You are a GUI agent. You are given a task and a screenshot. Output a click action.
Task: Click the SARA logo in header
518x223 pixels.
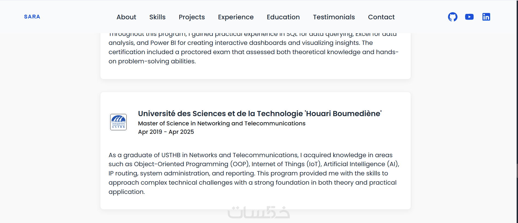(32, 17)
